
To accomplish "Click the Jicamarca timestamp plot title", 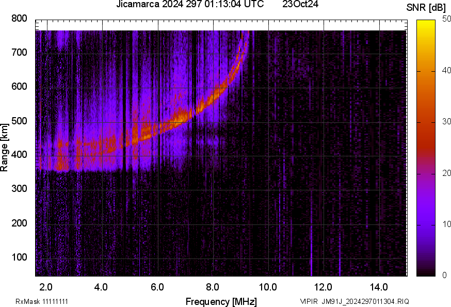I will pyautogui.click(x=190, y=5).
